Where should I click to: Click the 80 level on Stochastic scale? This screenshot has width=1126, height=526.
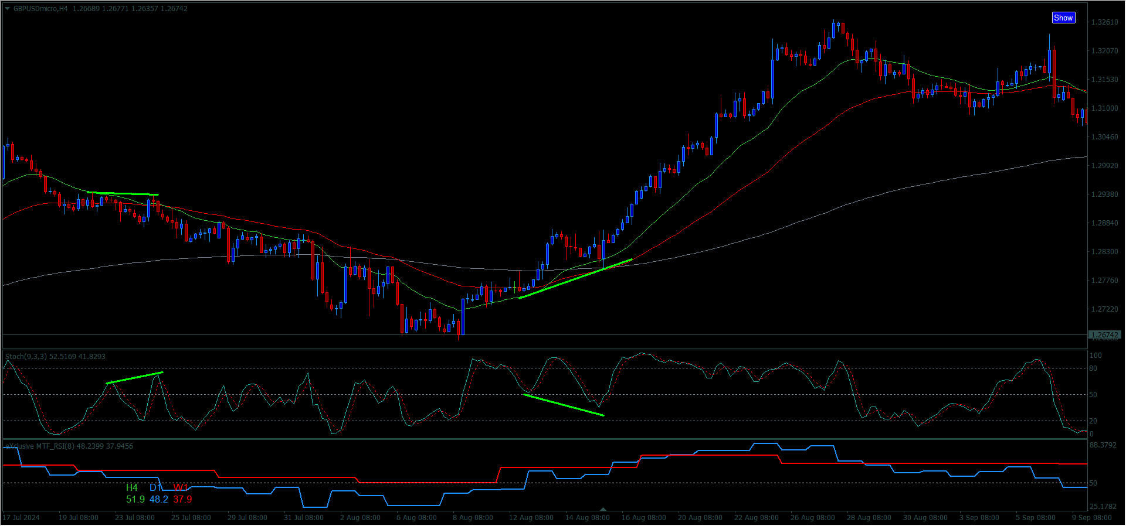[x=1093, y=368]
